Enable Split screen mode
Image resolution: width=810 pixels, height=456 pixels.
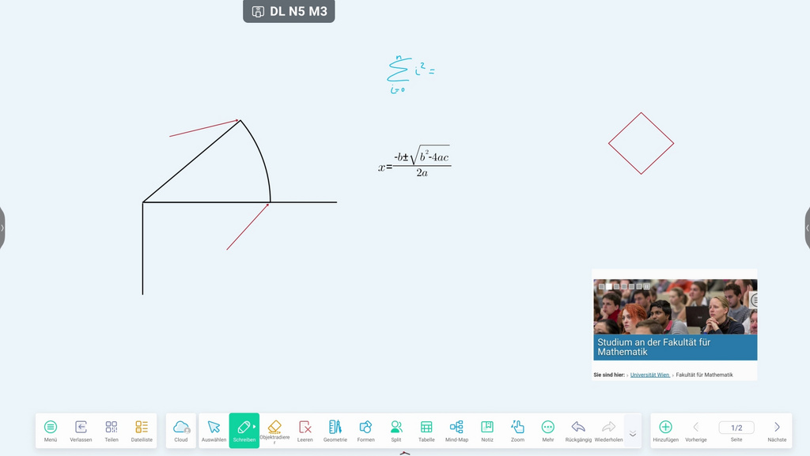(x=396, y=431)
